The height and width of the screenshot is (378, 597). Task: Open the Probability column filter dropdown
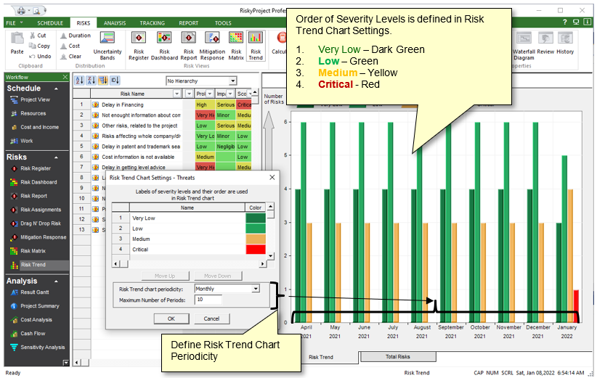click(209, 94)
